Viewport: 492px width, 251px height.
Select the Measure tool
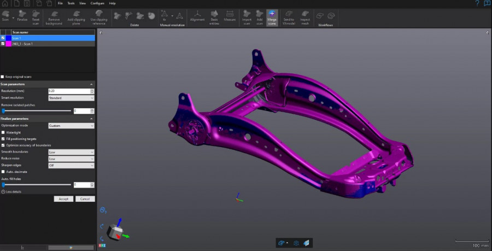click(x=230, y=16)
